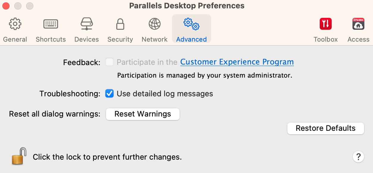Click the Parallels Desktop Preferences title bar
Screen dimensions: 373x173
[186, 6]
